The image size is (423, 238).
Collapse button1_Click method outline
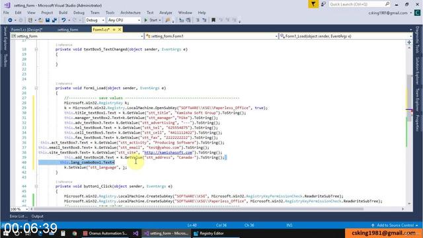[36, 186]
